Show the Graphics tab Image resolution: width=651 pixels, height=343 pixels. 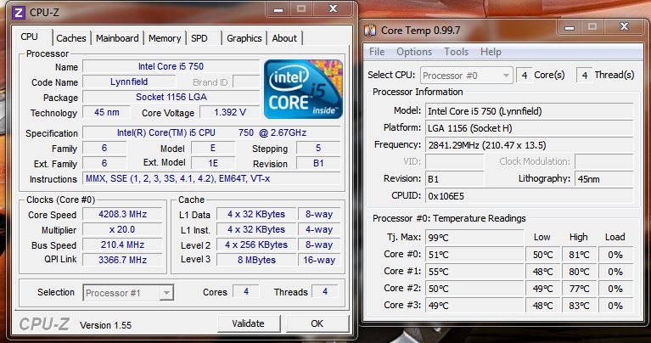(x=244, y=38)
